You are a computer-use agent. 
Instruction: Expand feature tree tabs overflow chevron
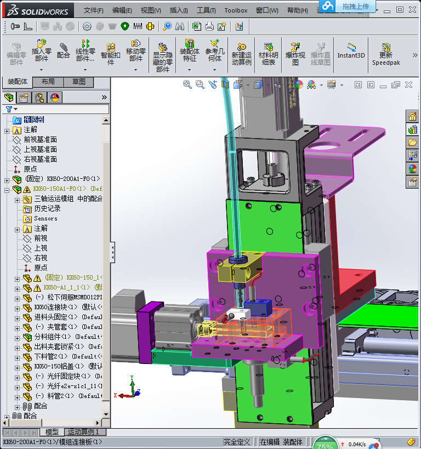click(x=104, y=98)
